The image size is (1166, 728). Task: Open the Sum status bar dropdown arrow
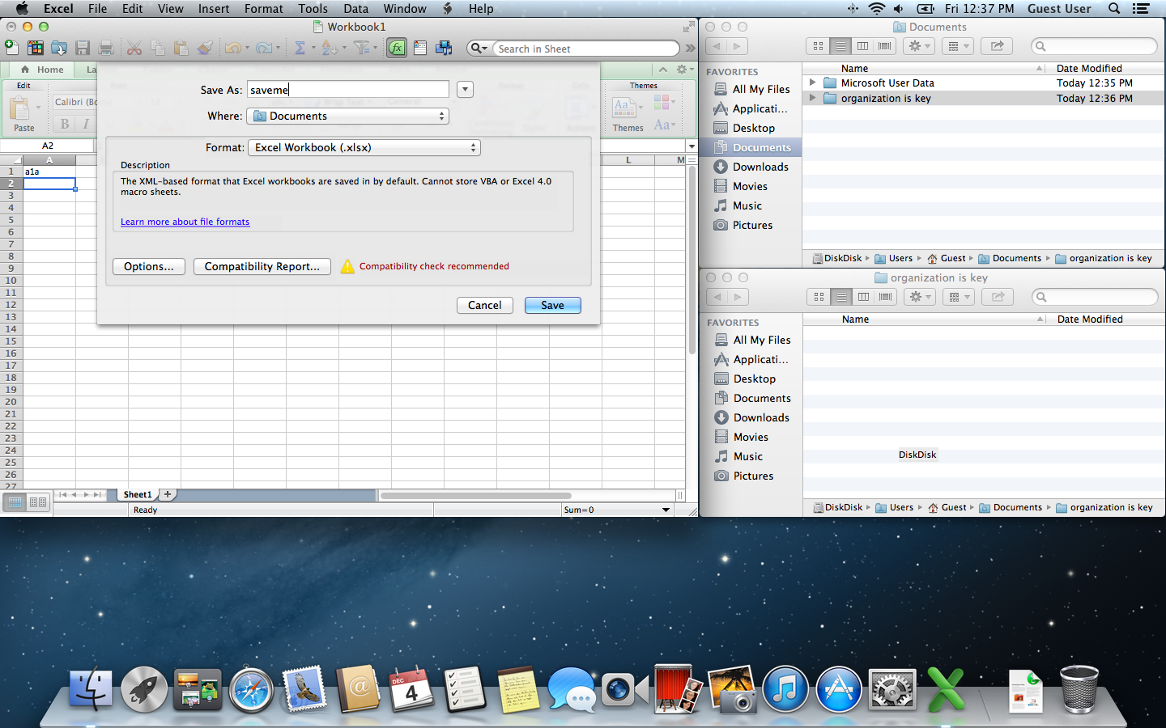coord(666,510)
